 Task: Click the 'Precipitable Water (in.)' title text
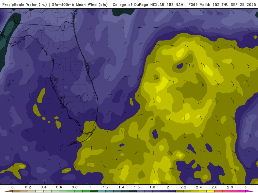coord(25,5)
